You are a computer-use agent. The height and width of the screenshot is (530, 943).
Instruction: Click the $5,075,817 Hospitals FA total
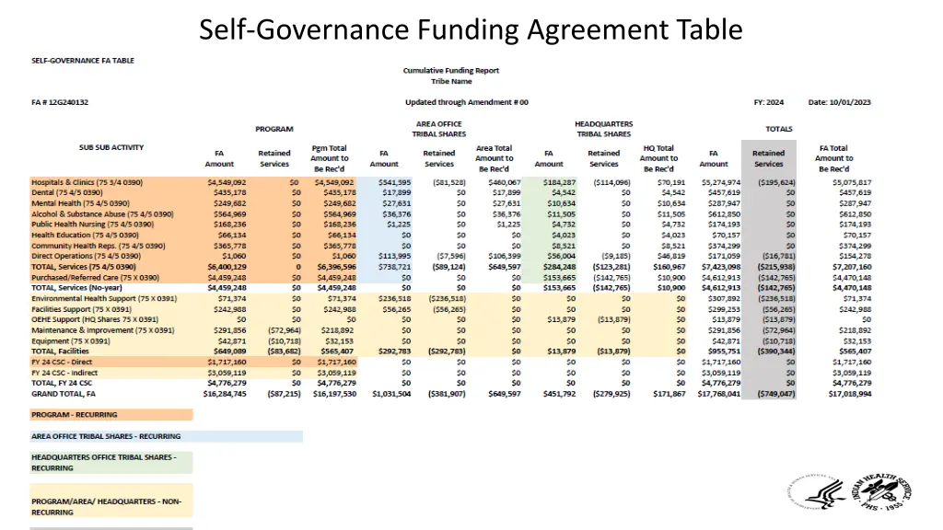tap(852, 182)
